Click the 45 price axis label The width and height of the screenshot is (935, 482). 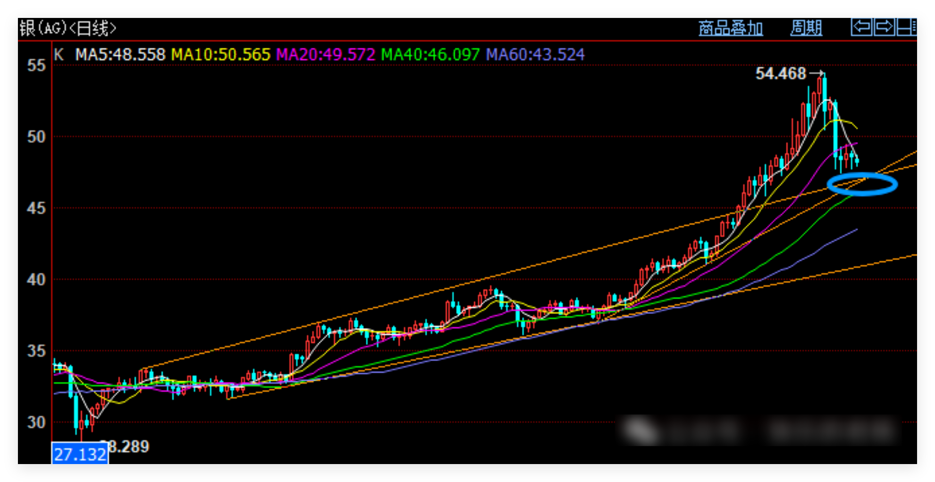36,208
